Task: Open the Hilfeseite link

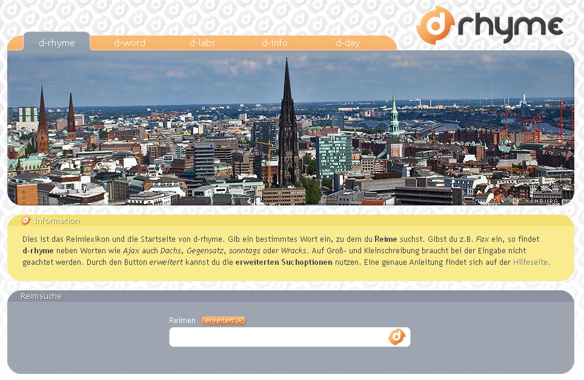Action: coord(530,262)
